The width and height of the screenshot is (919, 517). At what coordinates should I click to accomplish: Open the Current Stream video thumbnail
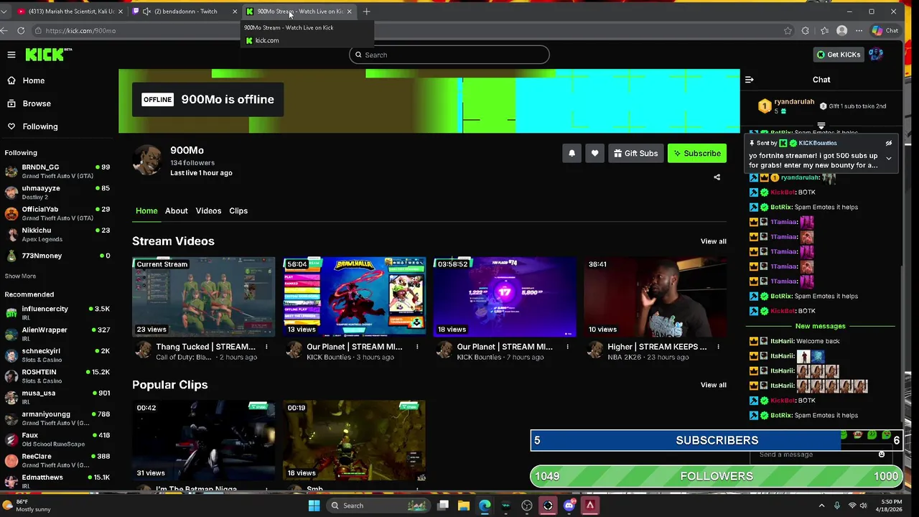coord(204,297)
